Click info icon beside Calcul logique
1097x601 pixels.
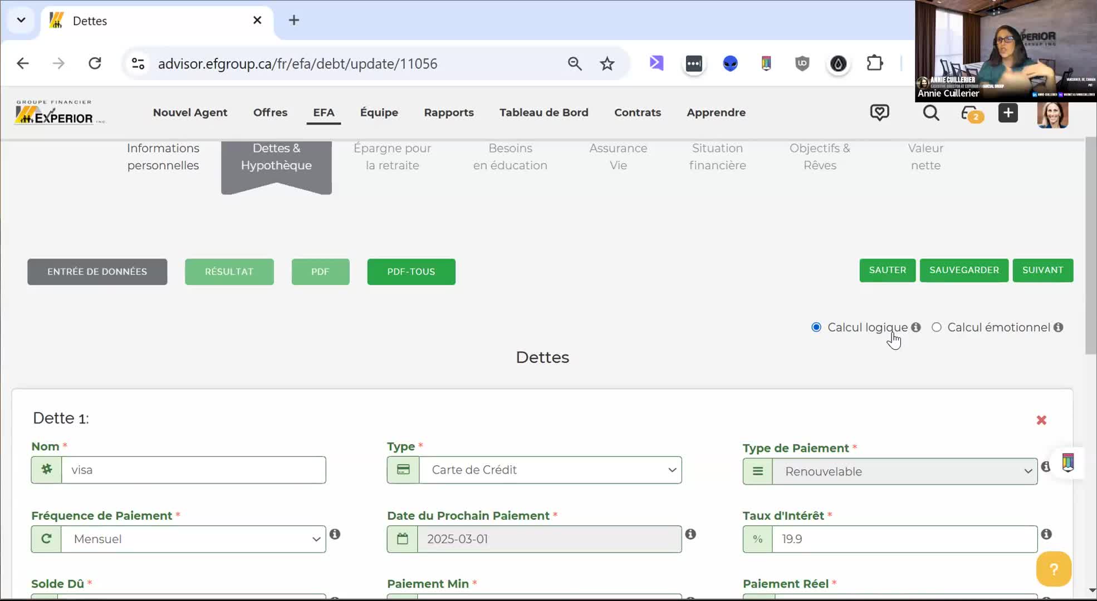click(916, 327)
